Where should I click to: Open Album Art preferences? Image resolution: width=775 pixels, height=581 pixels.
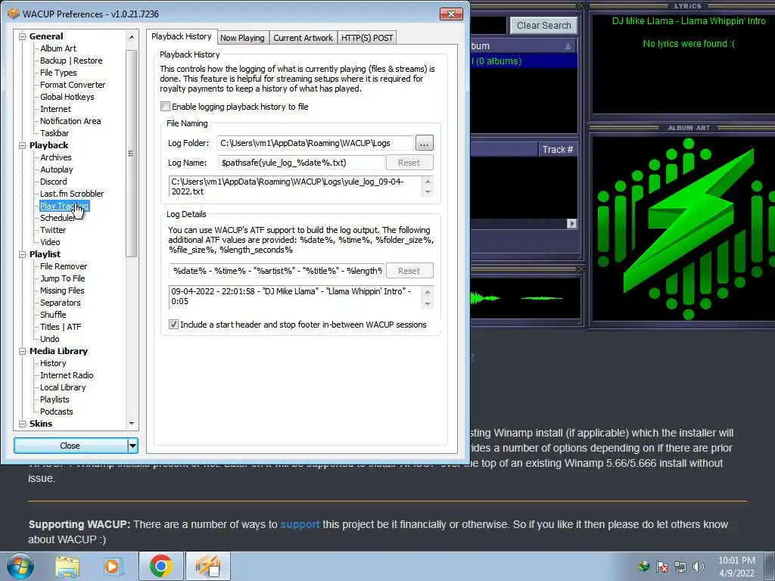point(58,48)
